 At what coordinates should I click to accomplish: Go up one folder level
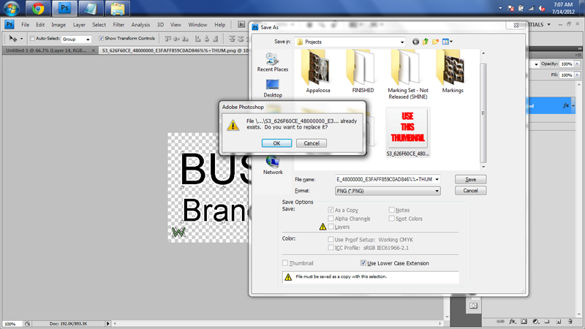[426, 42]
